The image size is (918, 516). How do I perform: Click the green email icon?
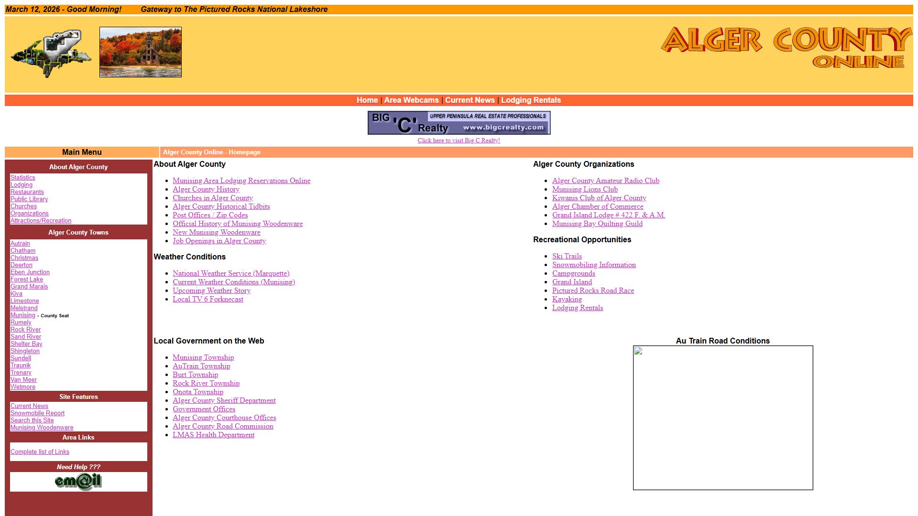pyautogui.click(x=78, y=482)
